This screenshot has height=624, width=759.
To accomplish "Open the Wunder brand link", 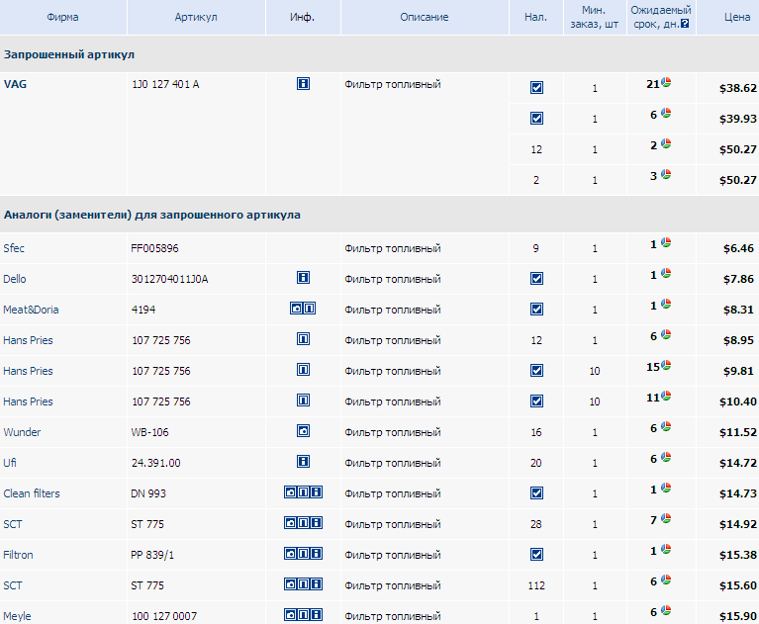I will pos(22,432).
